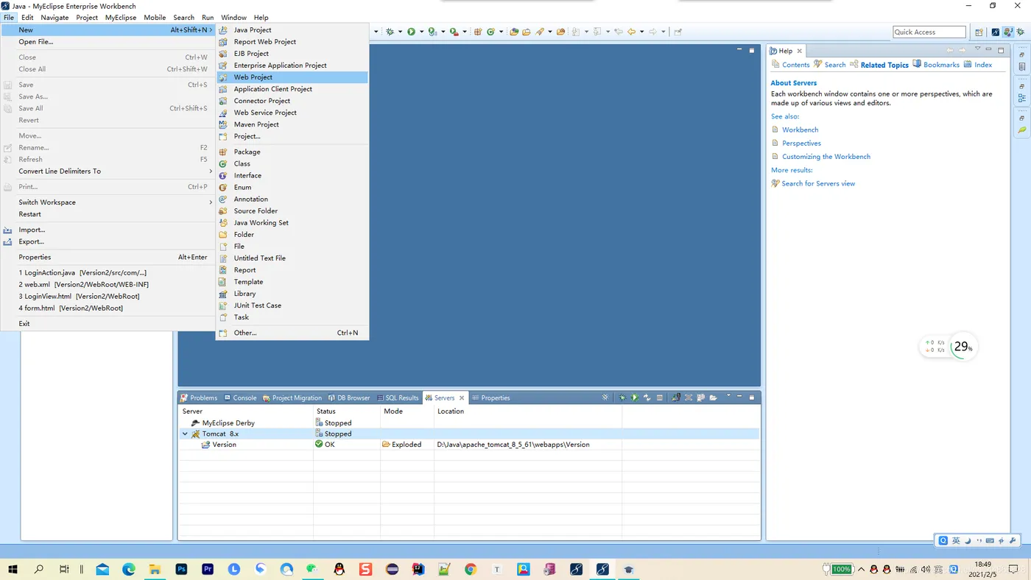Click Restart in the File menu
This screenshot has height=580, width=1031.
(108, 214)
